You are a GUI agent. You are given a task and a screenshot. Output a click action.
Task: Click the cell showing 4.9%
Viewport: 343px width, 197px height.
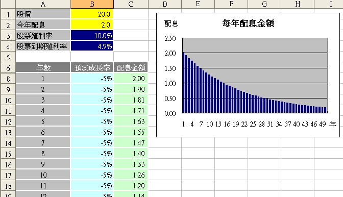(x=92, y=46)
